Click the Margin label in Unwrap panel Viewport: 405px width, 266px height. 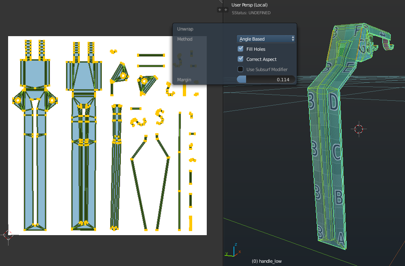[x=184, y=80]
